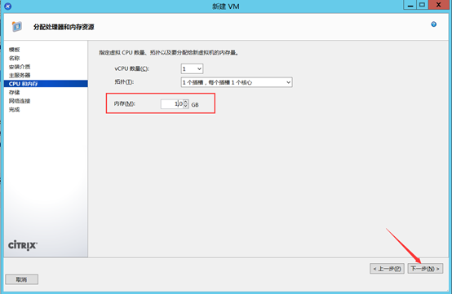Screen dimensions: 452x294
Task: Click the 拓扑(T) label
Action: tap(124, 82)
